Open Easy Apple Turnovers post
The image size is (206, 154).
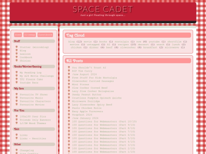pyautogui.click(x=87, y=111)
